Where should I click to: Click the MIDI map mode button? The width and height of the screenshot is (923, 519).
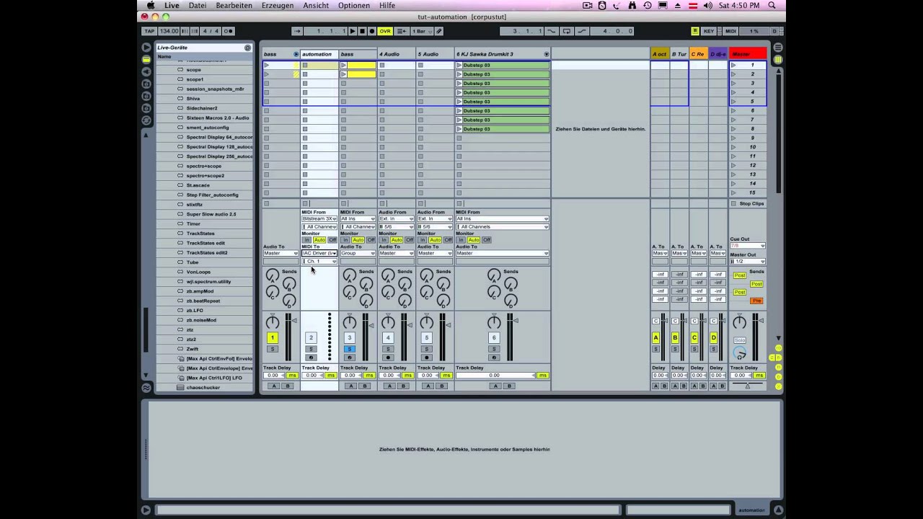[x=731, y=31]
